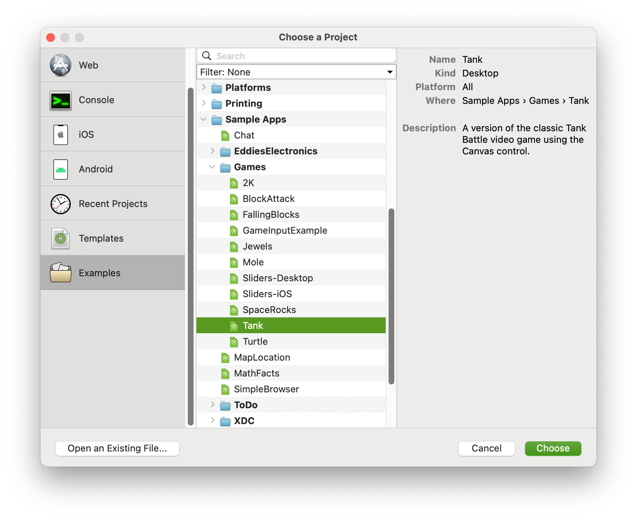Click the BlockAttack project file icon
The width and height of the screenshot is (637, 520).
coord(234,199)
